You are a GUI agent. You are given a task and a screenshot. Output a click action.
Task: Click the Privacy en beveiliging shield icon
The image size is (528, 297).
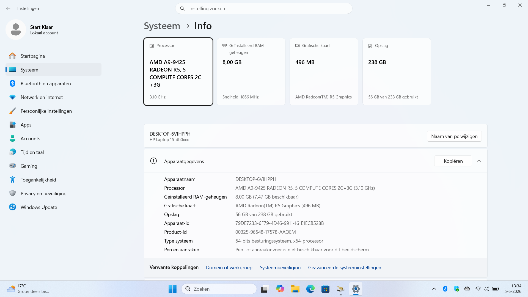point(12,193)
